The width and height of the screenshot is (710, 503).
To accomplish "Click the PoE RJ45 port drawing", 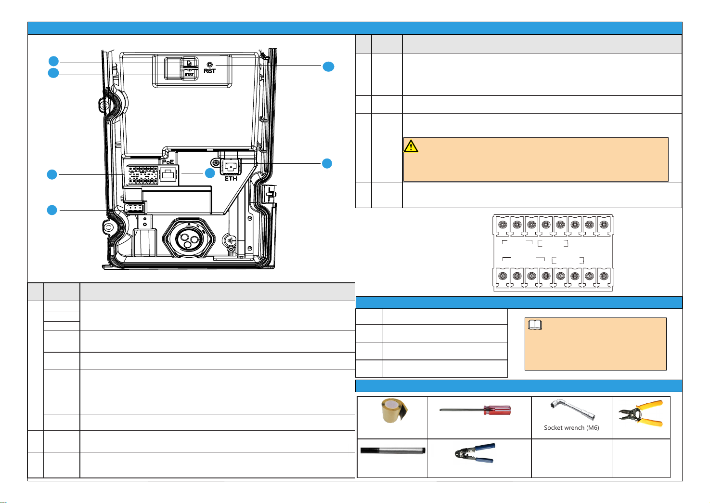I will tap(169, 174).
